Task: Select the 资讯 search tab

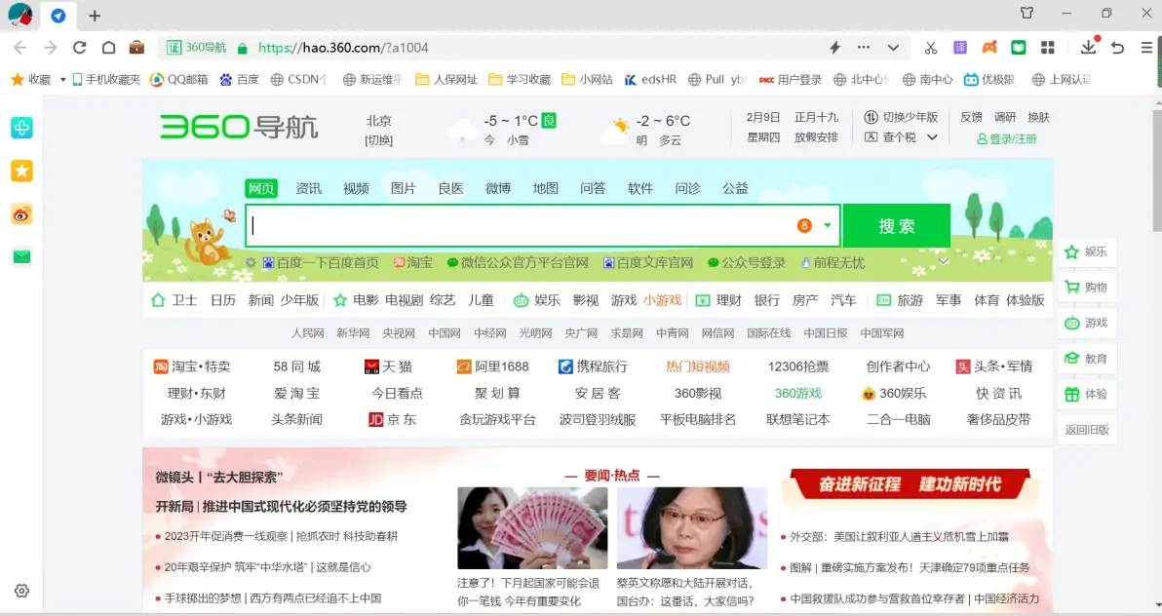Action: pos(308,188)
